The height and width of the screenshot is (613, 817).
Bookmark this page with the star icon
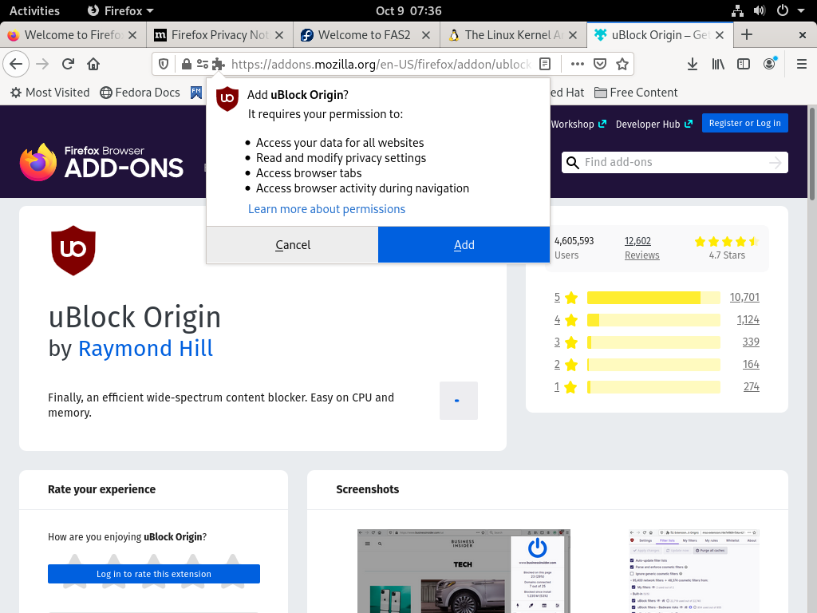pyautogui.click(x=622, y=64)
